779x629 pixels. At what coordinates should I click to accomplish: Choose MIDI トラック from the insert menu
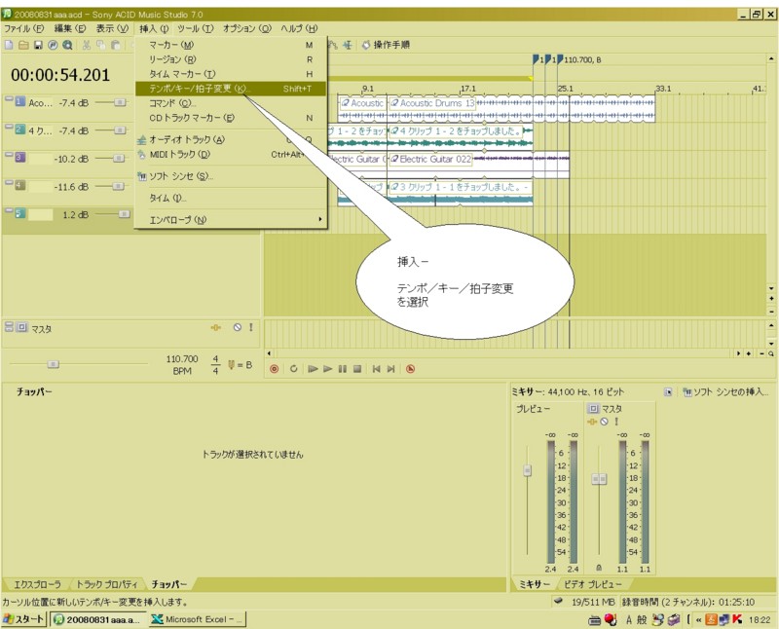click(x=231, y=155)
